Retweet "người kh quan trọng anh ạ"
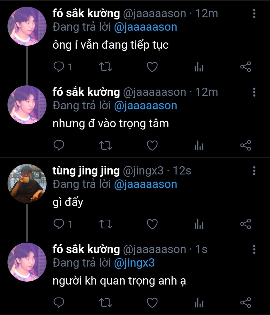The height and width of the screenshot is (315, 270). (x=105, y=303)
